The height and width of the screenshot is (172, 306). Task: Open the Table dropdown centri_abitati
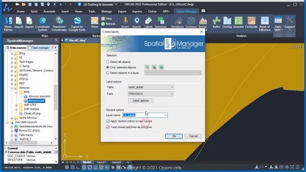tap(151, 87)
